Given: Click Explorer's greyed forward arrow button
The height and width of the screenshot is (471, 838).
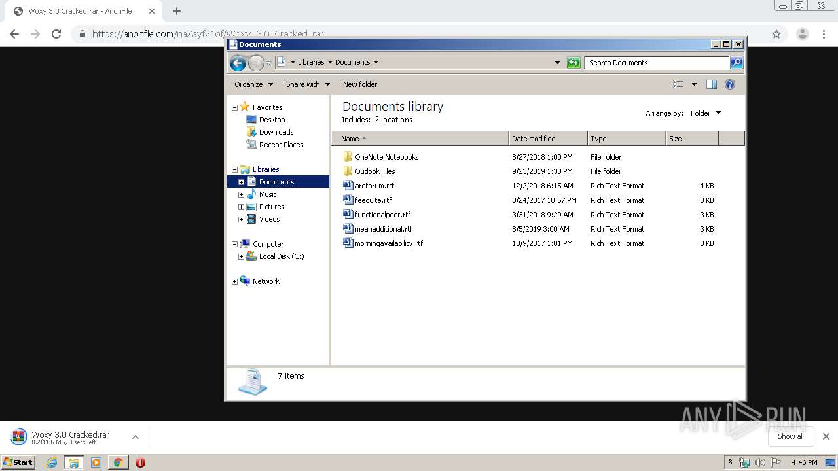Looking at the screenshot, I should point(256,63).
